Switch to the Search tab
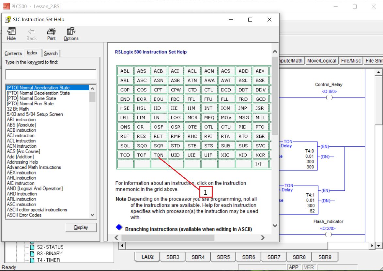The height and width of the screenshot is (271, 383). point(51,53)
